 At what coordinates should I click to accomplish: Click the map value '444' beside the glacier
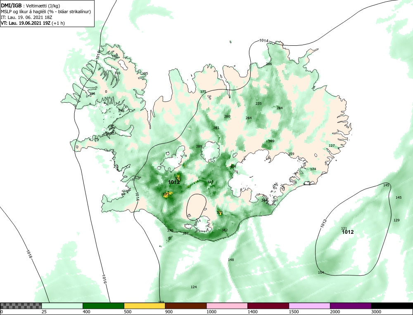pos(233,167)
